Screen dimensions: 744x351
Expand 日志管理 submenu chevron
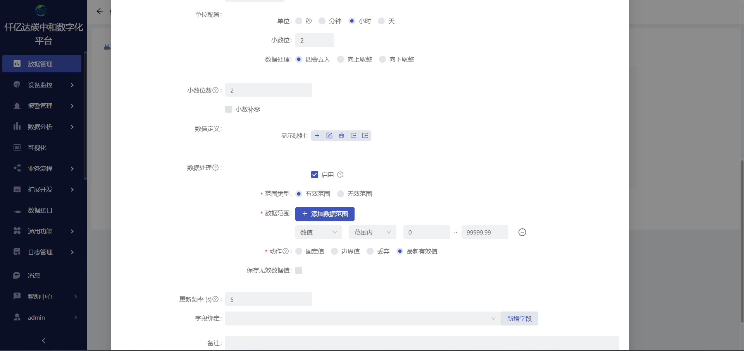(72, 252)
